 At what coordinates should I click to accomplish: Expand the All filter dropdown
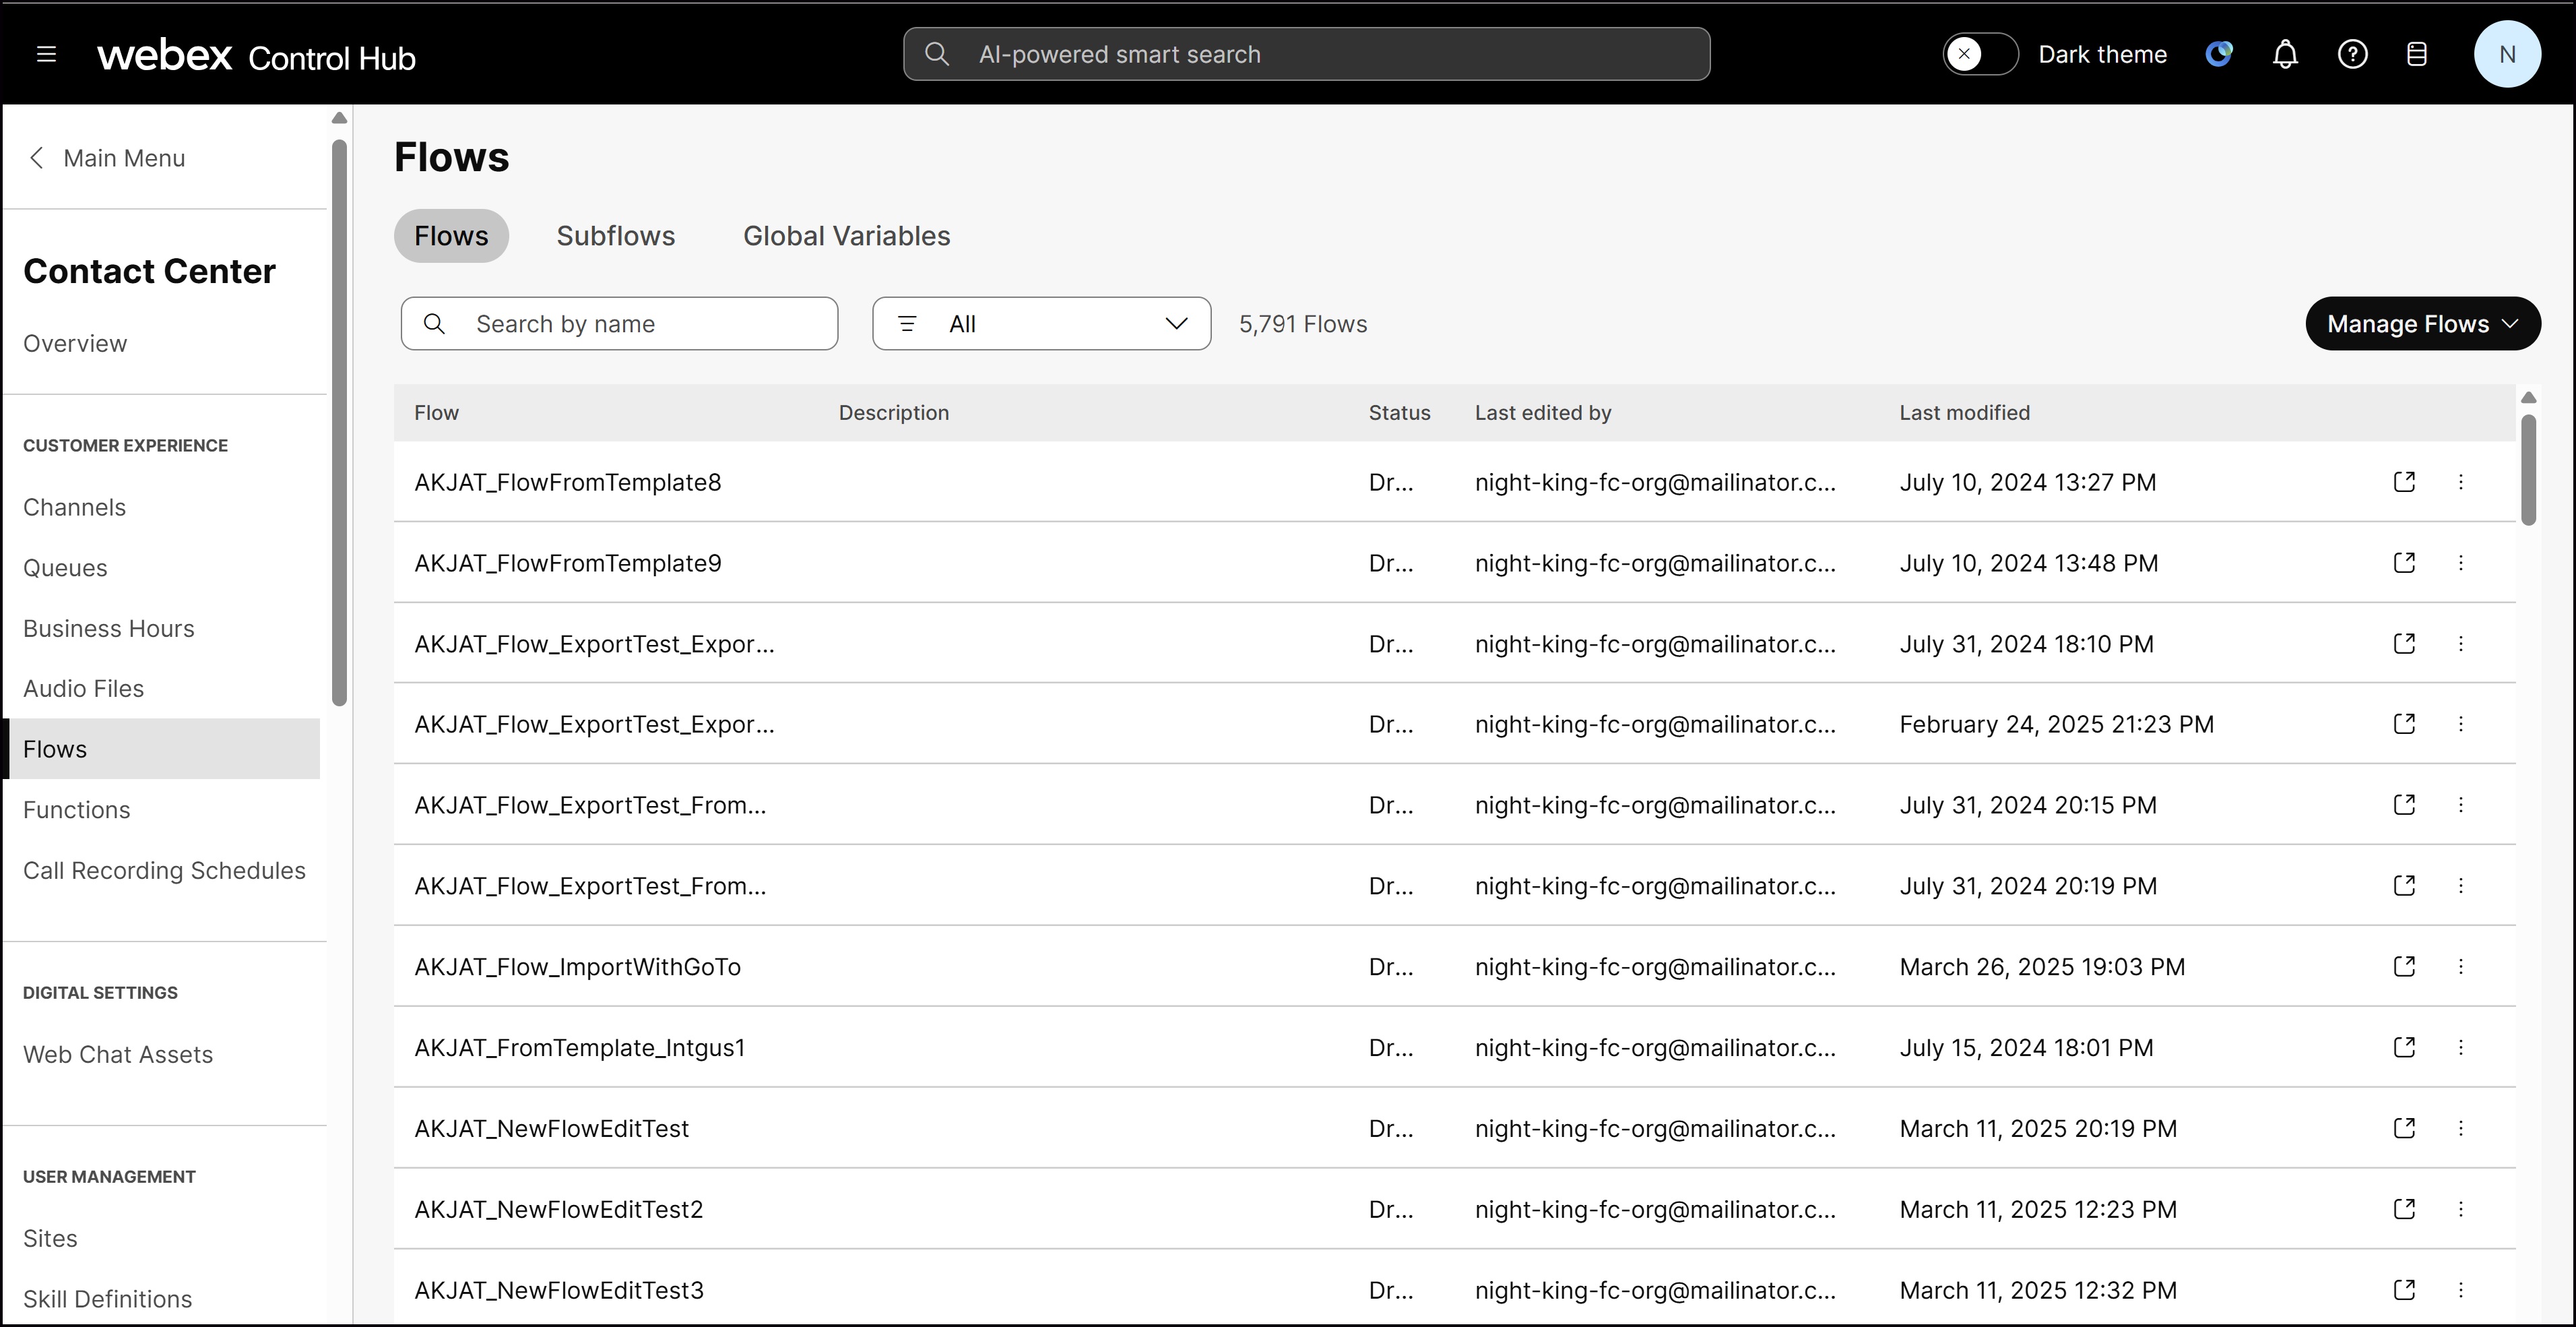[1041, 323]
